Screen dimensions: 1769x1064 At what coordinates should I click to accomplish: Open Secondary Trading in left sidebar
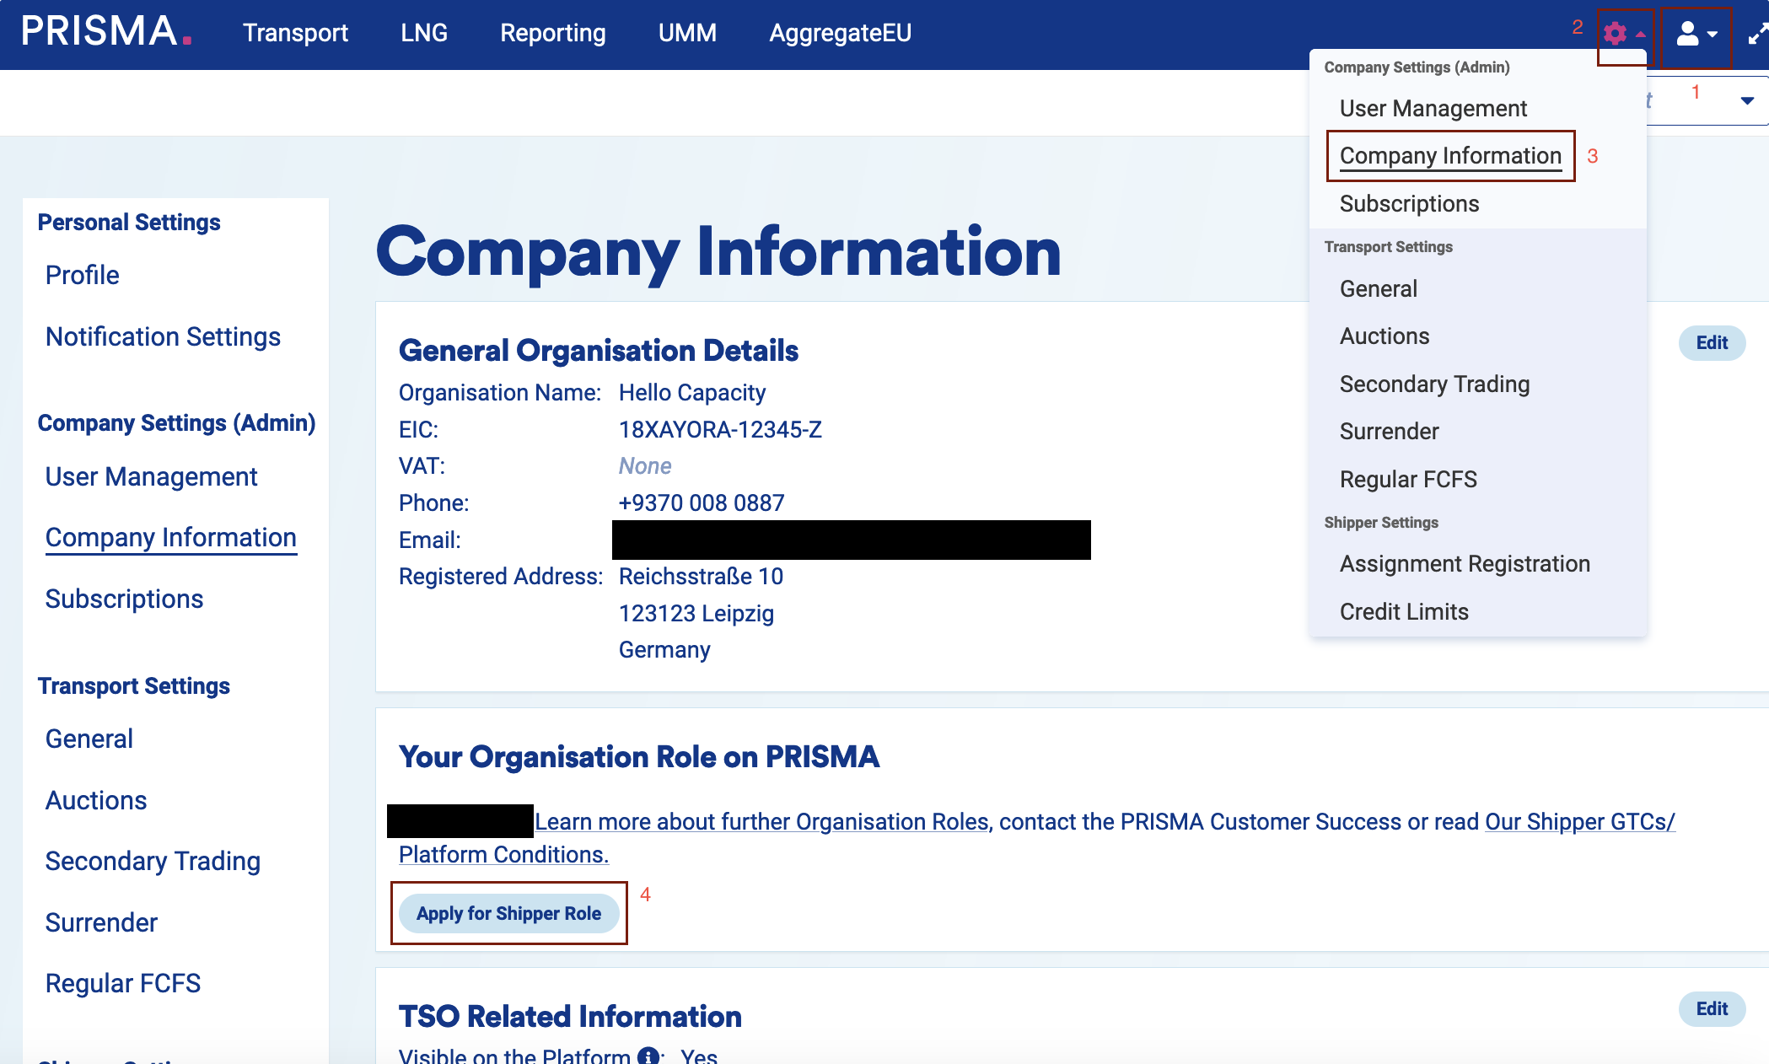pos(153,862)
